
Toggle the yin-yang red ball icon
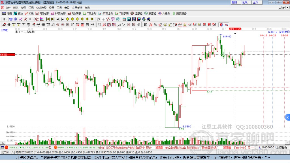tap(221, 25)
